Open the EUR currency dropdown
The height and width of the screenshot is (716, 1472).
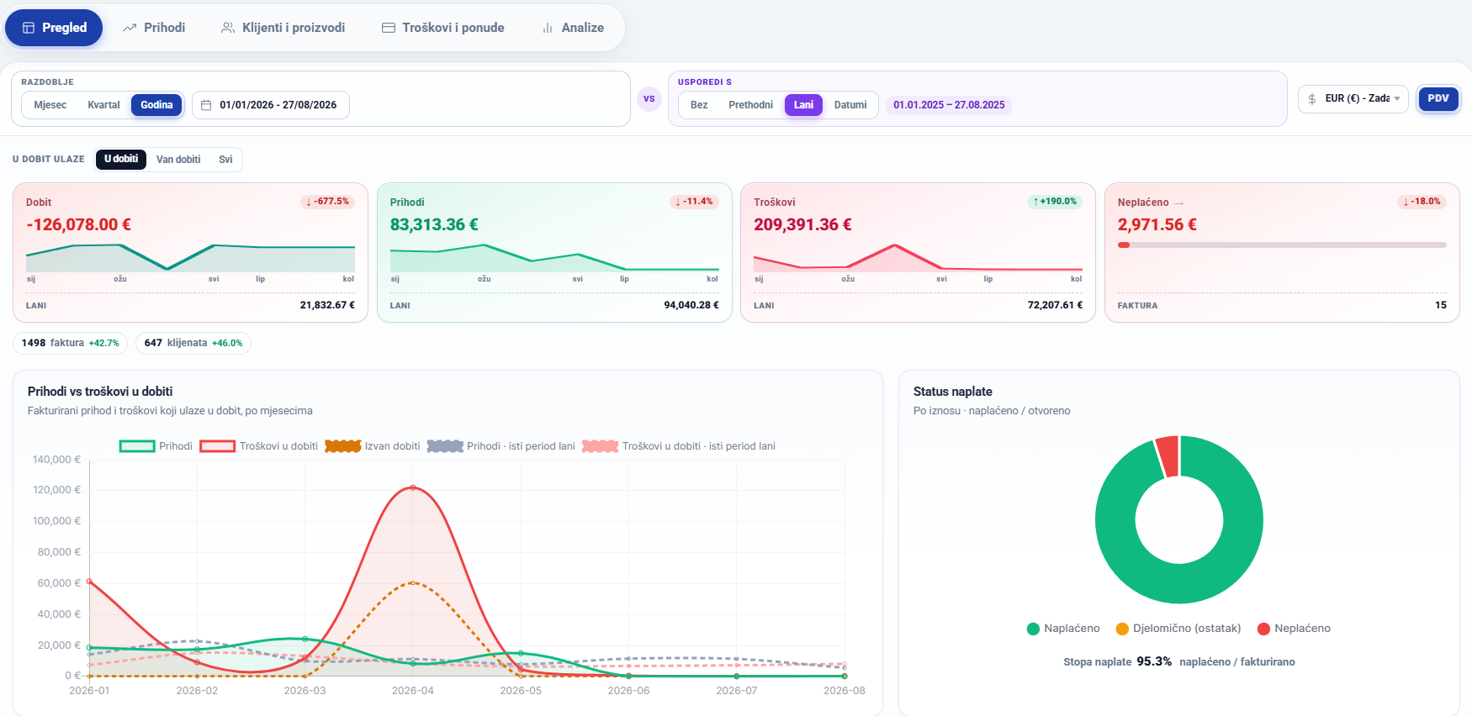[x=1353, y=98]
